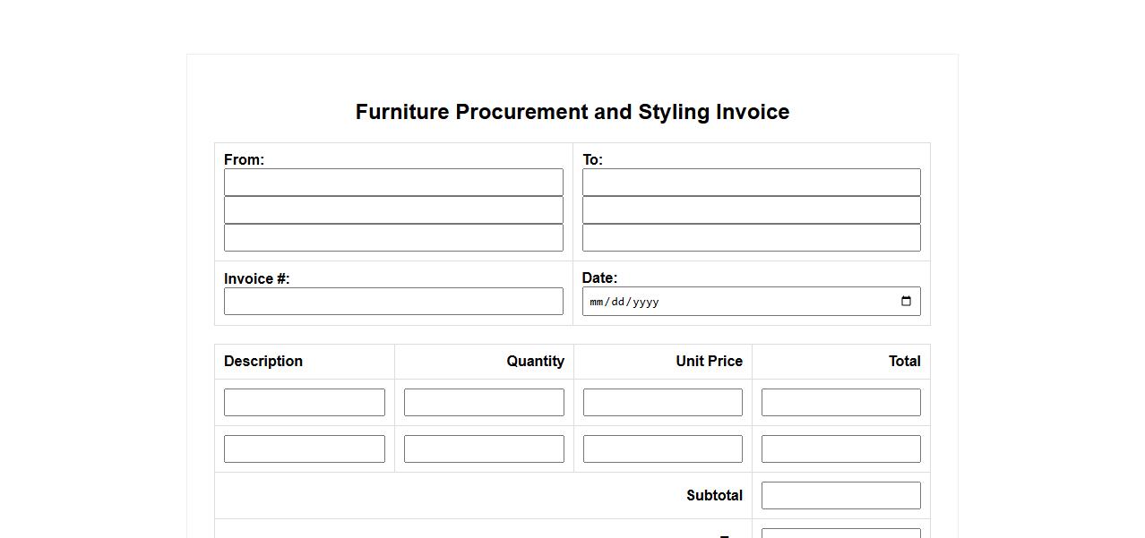Focus the Invoice # input field
The width and height of the screenshot is (1145, 538).
393,302
